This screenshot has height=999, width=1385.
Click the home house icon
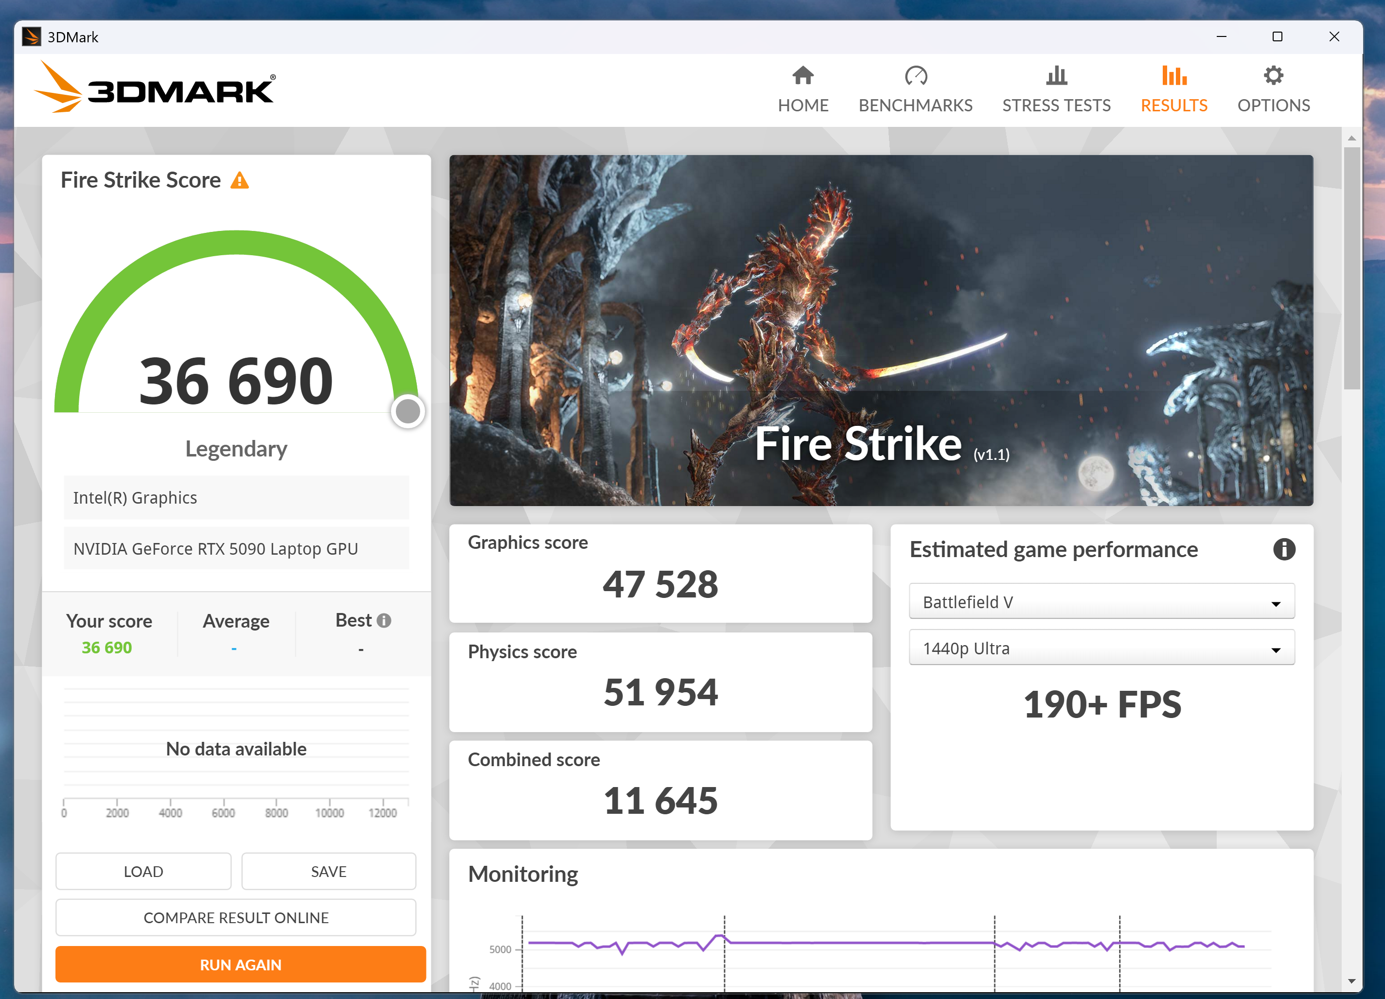point(803,76)
